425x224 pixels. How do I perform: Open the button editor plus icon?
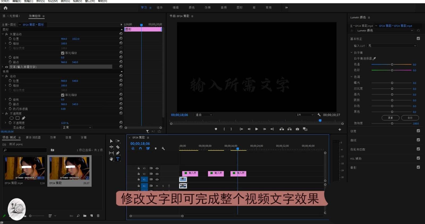pos(339,129)
